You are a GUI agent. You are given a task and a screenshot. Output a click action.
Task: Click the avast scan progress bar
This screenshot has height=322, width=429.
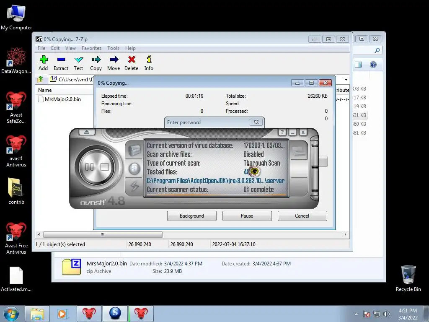click(x=217, y=195)
